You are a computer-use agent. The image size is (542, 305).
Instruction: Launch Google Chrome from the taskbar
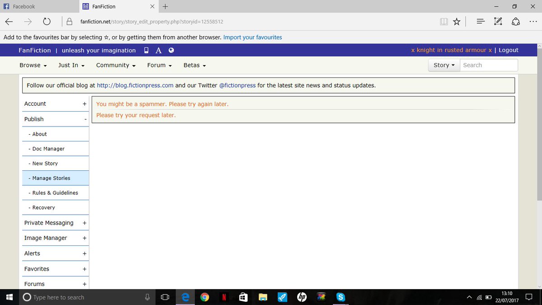coord(205,297)
